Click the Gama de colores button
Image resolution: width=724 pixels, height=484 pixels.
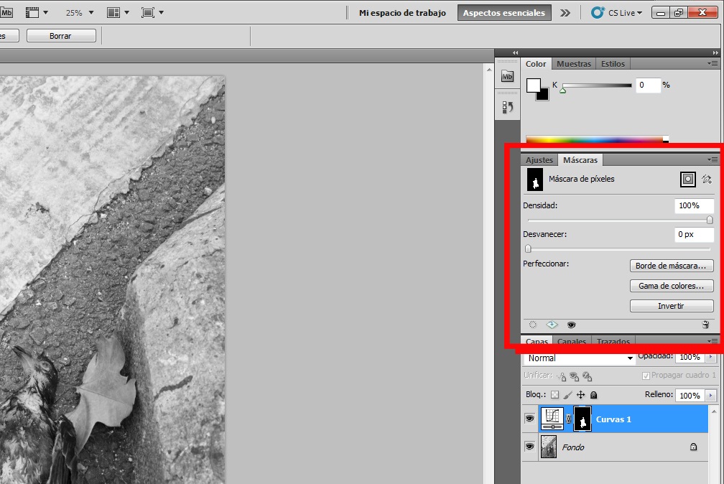coord(672,286)
